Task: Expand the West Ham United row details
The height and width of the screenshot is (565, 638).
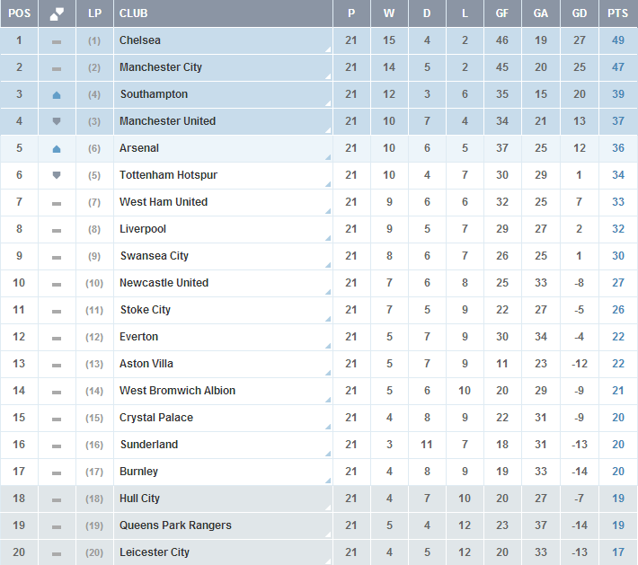Action: (x=327, y=212)
